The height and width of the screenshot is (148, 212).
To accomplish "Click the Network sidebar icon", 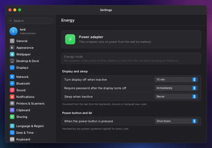I will tap(12, 77).
